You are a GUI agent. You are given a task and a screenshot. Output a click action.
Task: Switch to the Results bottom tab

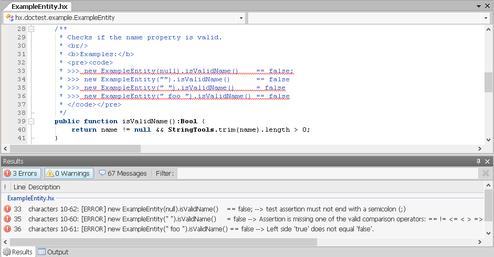click(18, 252)
